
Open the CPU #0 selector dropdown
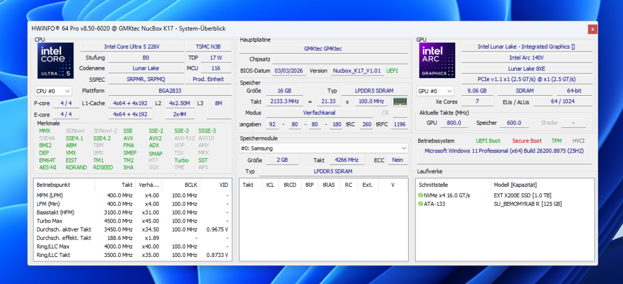click(54, 91)
